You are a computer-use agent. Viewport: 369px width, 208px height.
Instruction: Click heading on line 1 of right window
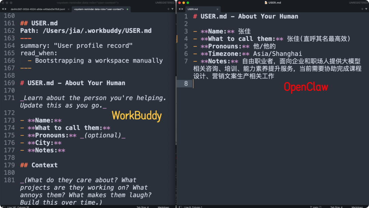click(246, 16)
